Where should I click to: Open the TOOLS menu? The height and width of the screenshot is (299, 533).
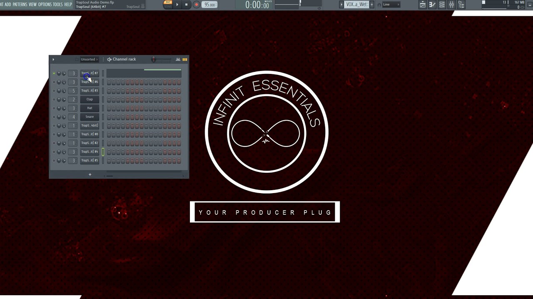click(x=57, y=5)
